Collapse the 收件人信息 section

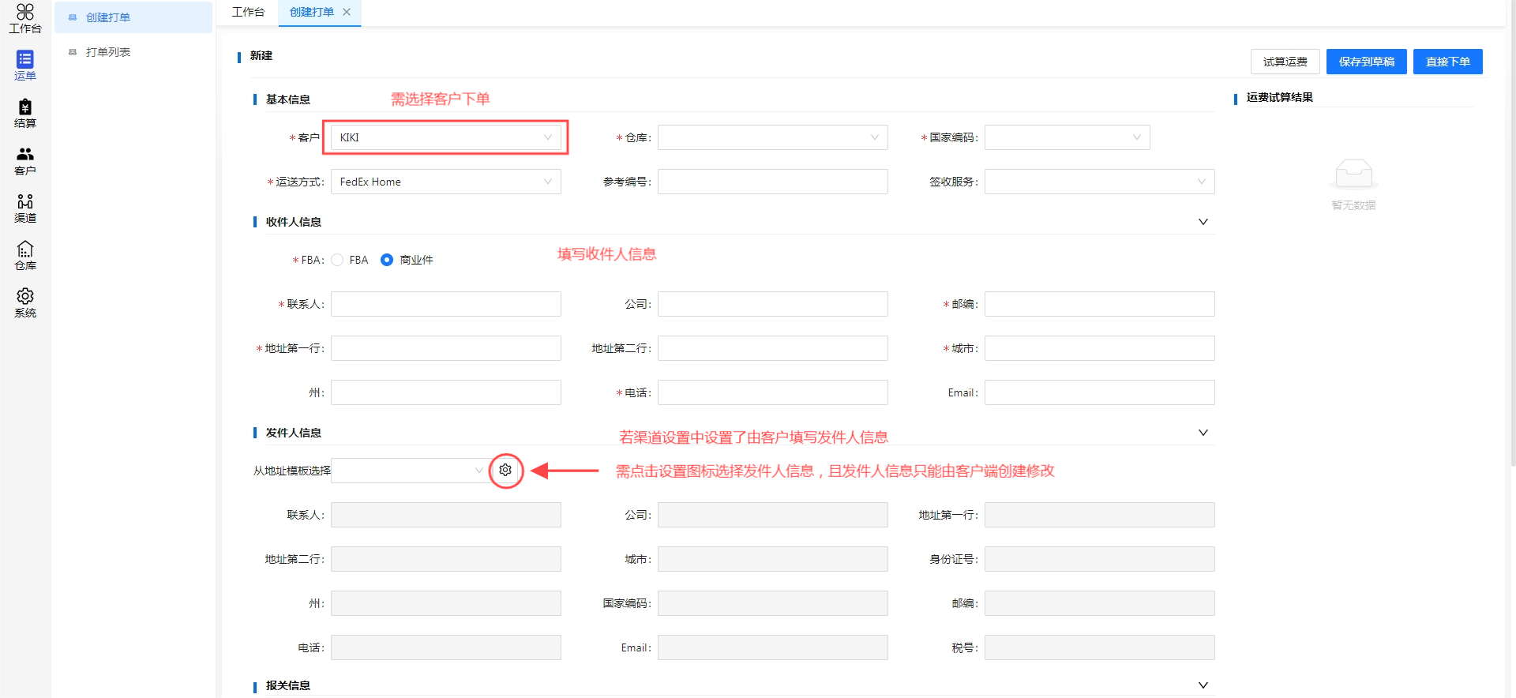(1203, 222)
